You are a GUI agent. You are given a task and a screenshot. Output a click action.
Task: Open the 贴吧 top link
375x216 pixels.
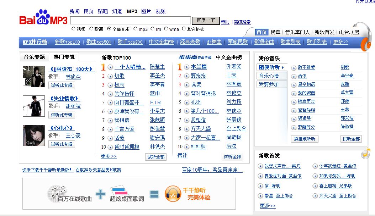(103, 11)
